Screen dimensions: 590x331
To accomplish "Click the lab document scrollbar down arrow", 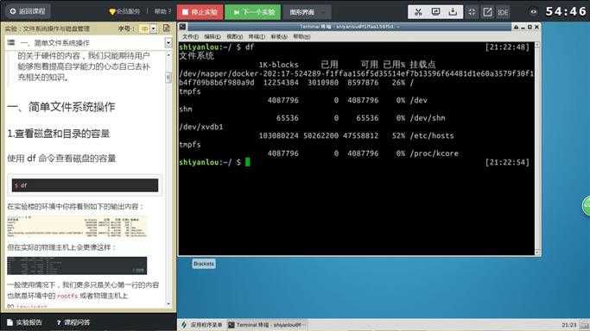I will coord(168,303).
